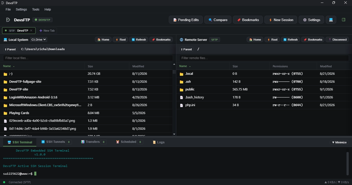Sort remote files by Name column
352x185 pixels.
pyautogui.click(x=203, y=66)
